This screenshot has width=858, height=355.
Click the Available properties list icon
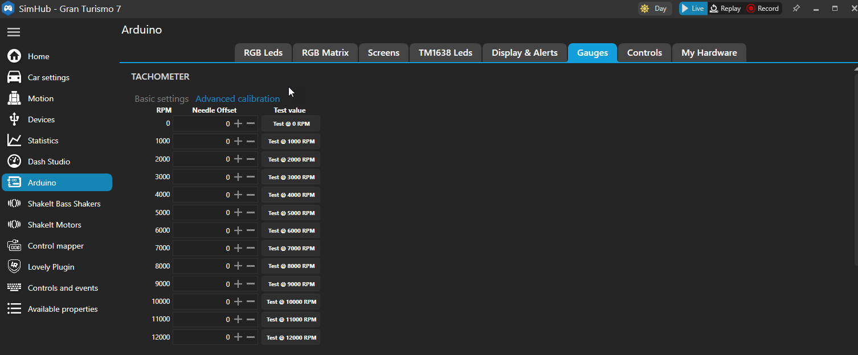click(14, 308)
